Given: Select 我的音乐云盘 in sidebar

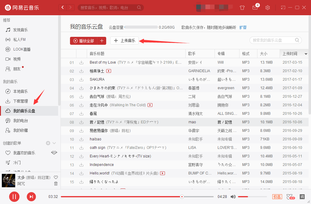Looking at the screenshot, I should [29, 111].
